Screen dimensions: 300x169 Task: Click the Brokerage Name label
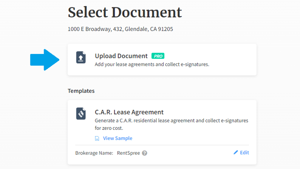point(94,153)
